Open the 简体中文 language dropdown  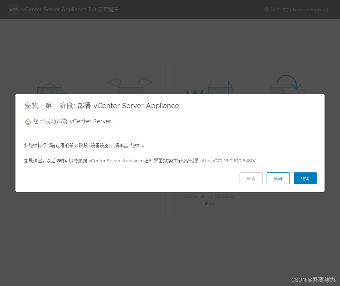click(298, 10)
